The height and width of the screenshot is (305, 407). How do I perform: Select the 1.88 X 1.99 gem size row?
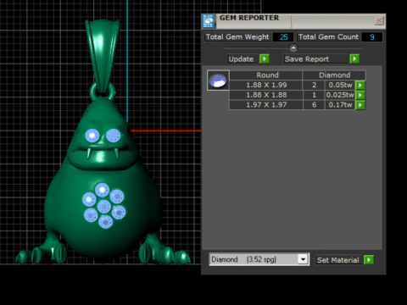266,85
